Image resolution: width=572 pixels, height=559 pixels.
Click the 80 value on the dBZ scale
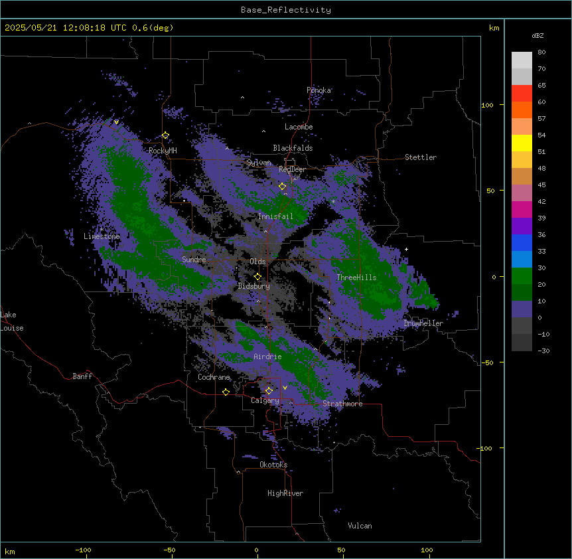541,52
